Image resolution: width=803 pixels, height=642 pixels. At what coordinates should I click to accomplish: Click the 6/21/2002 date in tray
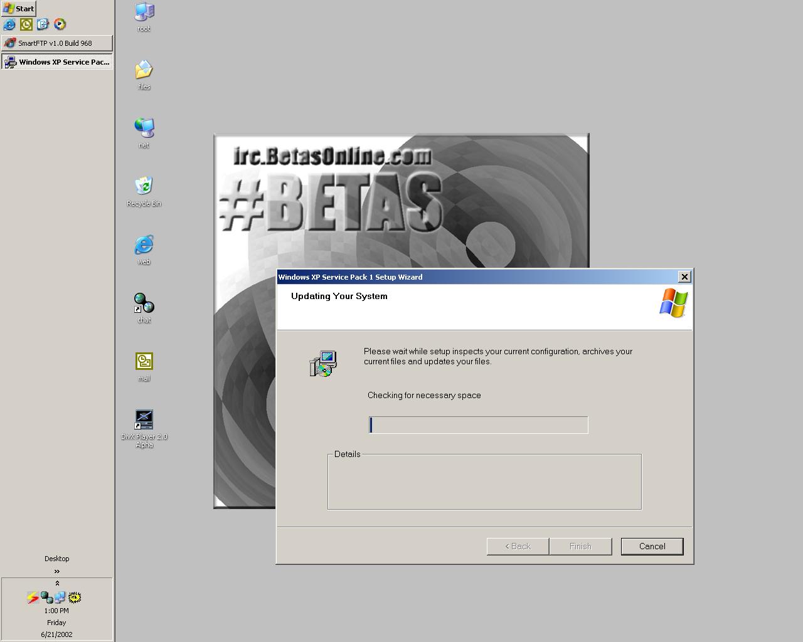coord(56,634)
